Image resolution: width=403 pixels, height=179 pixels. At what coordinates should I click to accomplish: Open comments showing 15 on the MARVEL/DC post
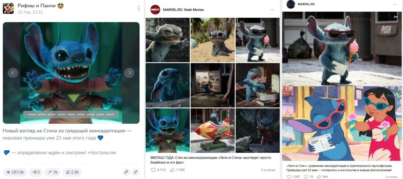point(309,177)
